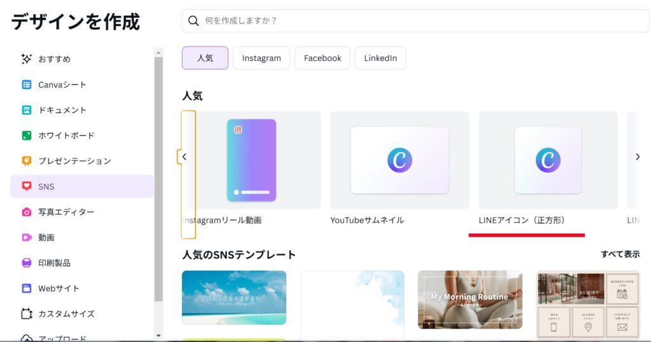The height and width of the screenshot is (342, 651).
Task: Click the デザインを作成 title
Action: coord(76,22)
